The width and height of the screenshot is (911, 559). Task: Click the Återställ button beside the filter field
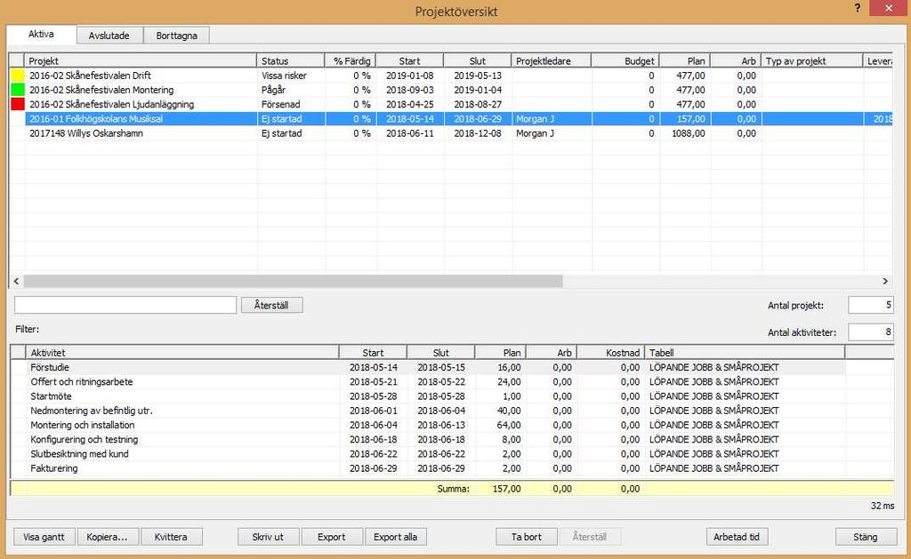[x=271, y=305]
